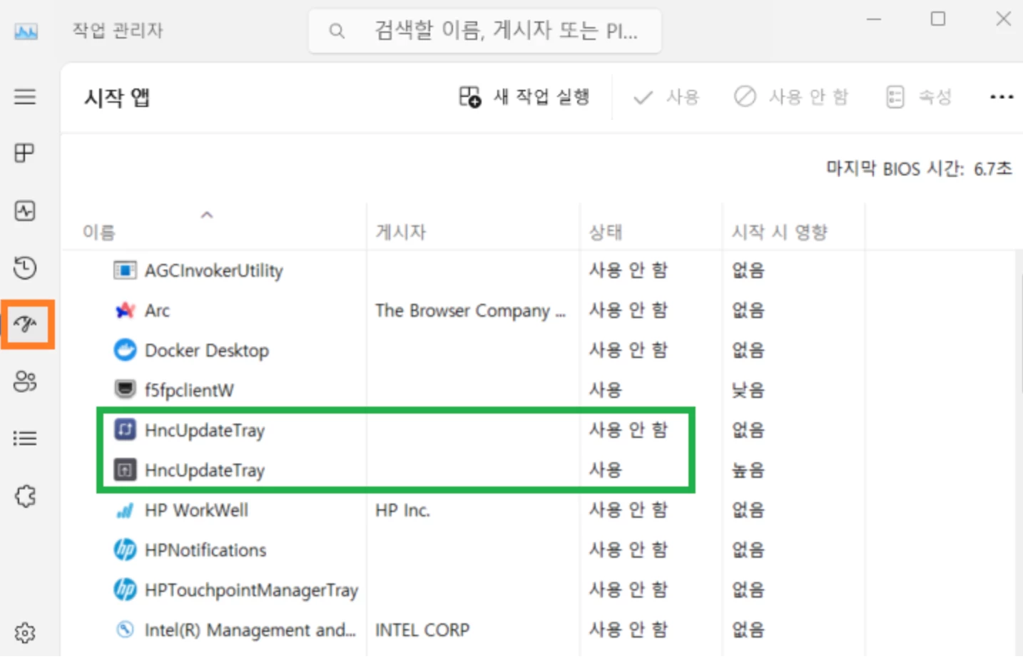Select HPNotifications row name
The width and height of the screenshot is (1023, 659).
[205, 550]
